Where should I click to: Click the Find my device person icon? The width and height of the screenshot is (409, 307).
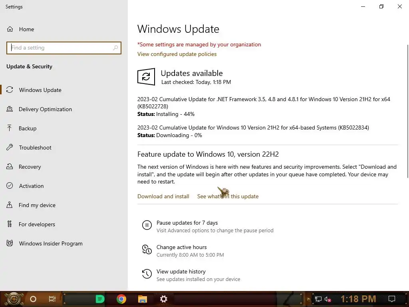point(10,205)
